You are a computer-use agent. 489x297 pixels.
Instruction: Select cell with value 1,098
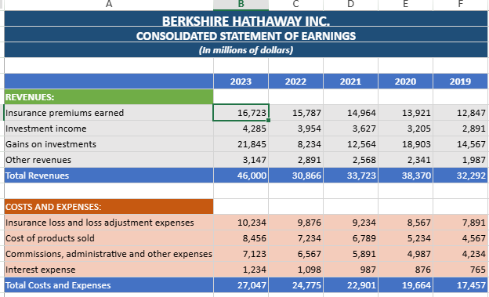tap(295, 270)
